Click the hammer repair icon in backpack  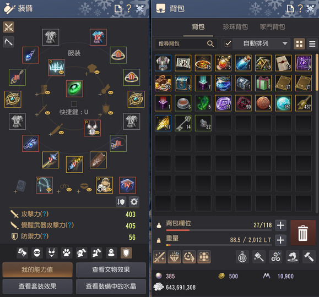tap(309, 257)
